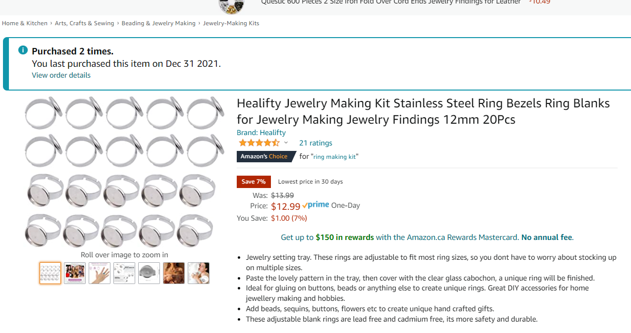Click the Amazon's Choice badge
The image size is (631, 333).
coord(264,156)
